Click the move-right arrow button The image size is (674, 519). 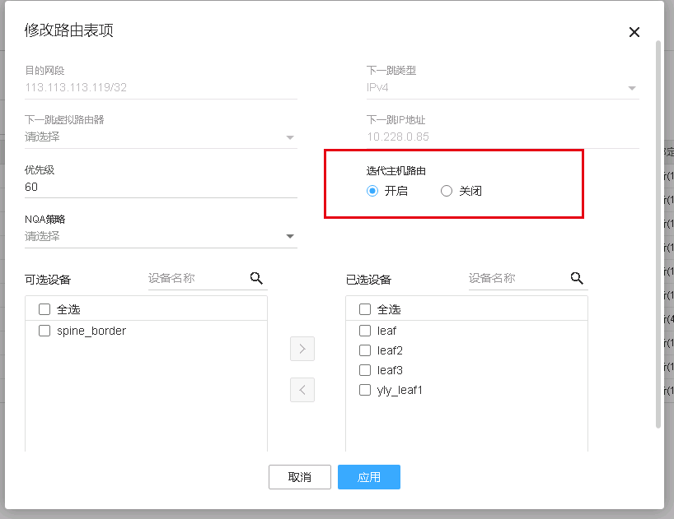[x=302, y=349]
